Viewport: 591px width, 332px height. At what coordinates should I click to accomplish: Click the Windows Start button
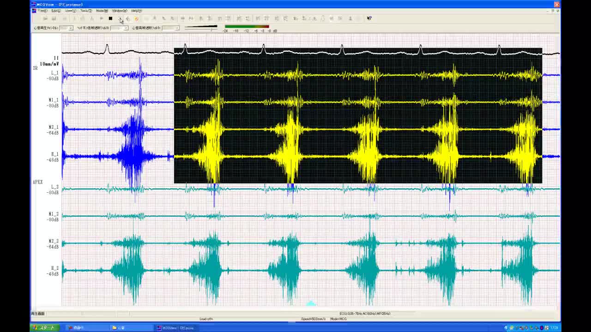[x=43, y=328]
